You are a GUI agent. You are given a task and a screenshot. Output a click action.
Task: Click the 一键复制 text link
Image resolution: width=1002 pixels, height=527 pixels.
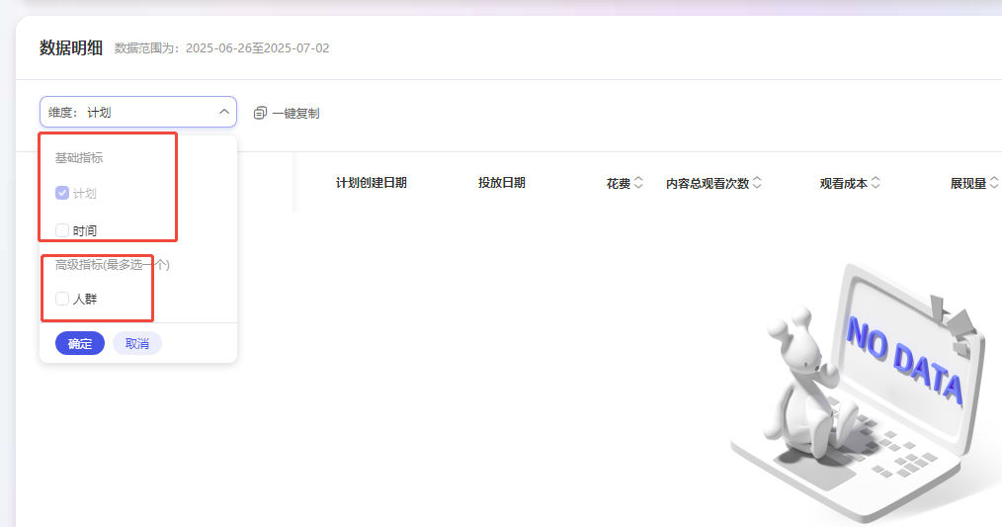(x=295, y=113)
